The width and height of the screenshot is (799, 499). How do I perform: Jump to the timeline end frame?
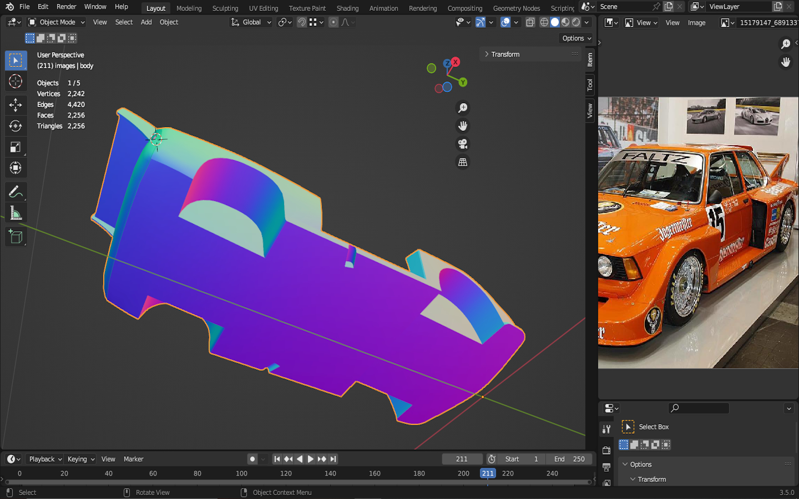[333, 459]
